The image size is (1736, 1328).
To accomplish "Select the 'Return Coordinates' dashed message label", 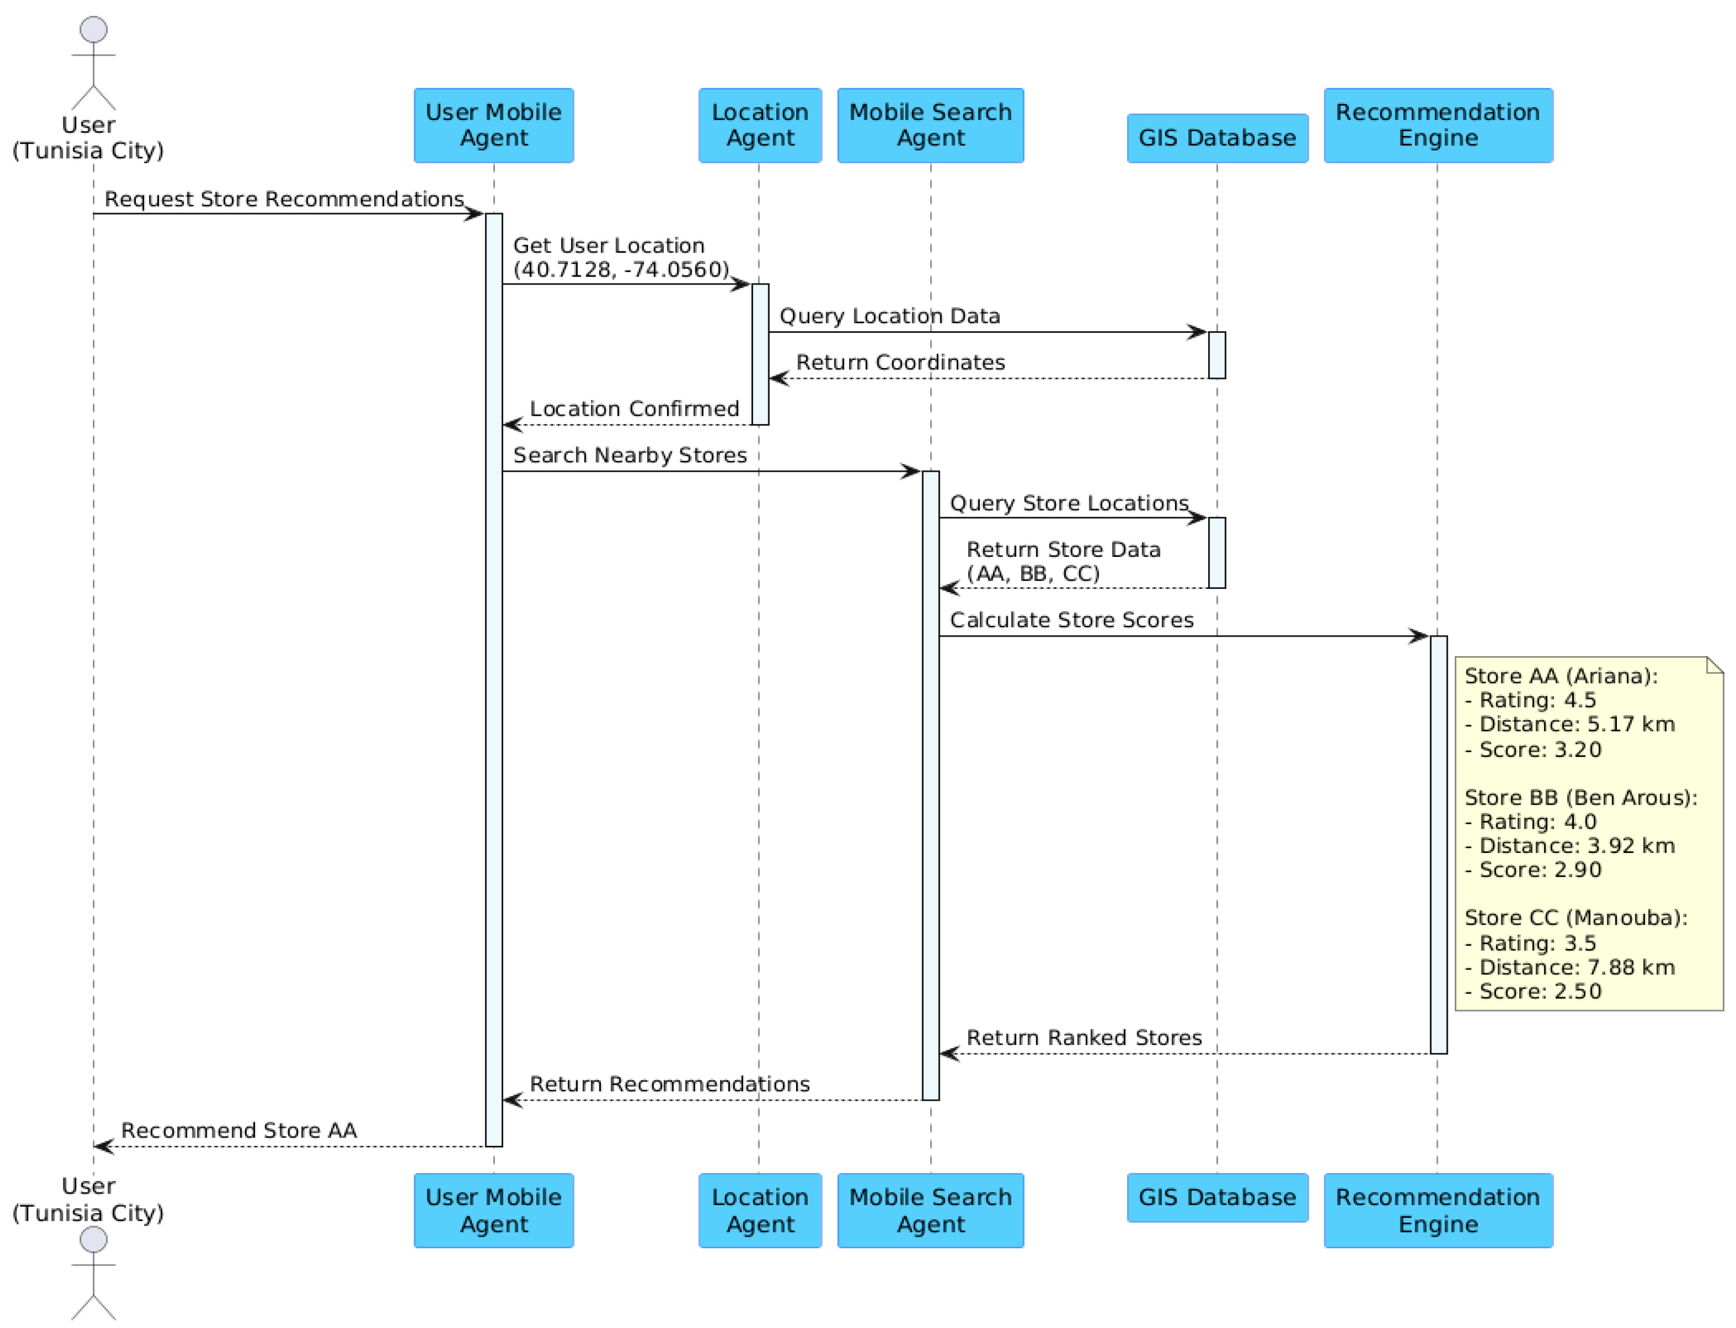I will (x=900, y=363).
